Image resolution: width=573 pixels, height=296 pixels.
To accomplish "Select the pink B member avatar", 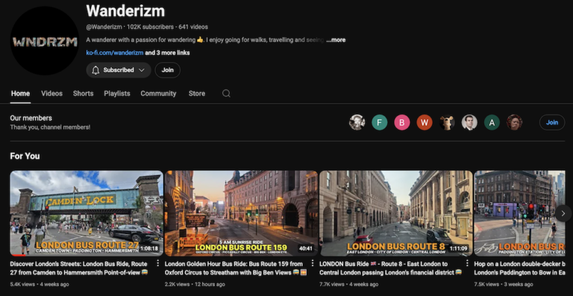I will coord(402,122).
